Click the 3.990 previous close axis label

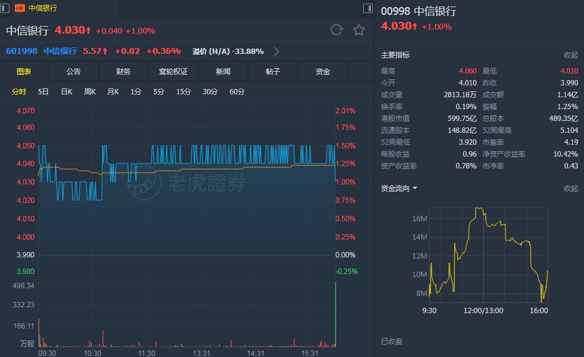pyautogui.click(x=26, y=255)
